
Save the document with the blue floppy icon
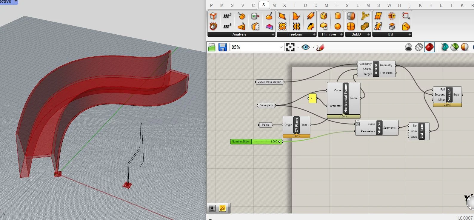pos(222,47)
